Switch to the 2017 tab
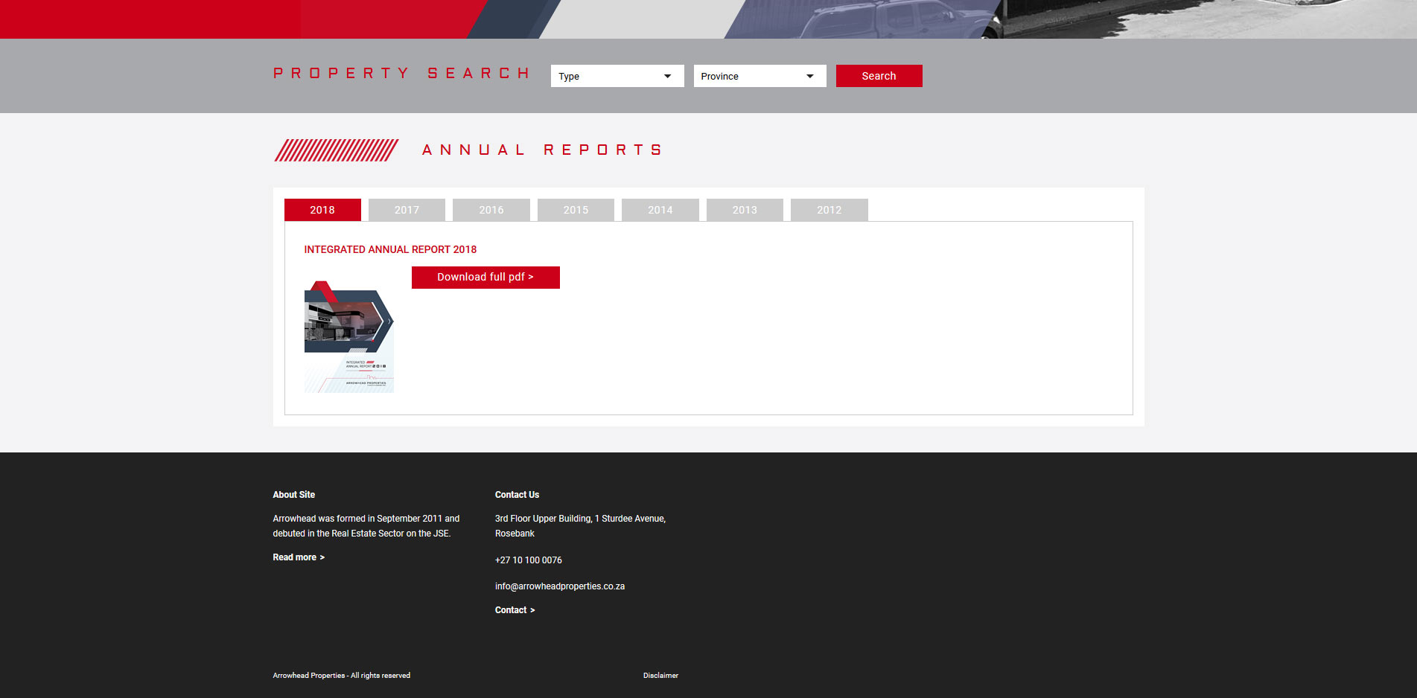The width and height of the screenshot is (1417, 698). pyautogui.click(x=407, y=210)
